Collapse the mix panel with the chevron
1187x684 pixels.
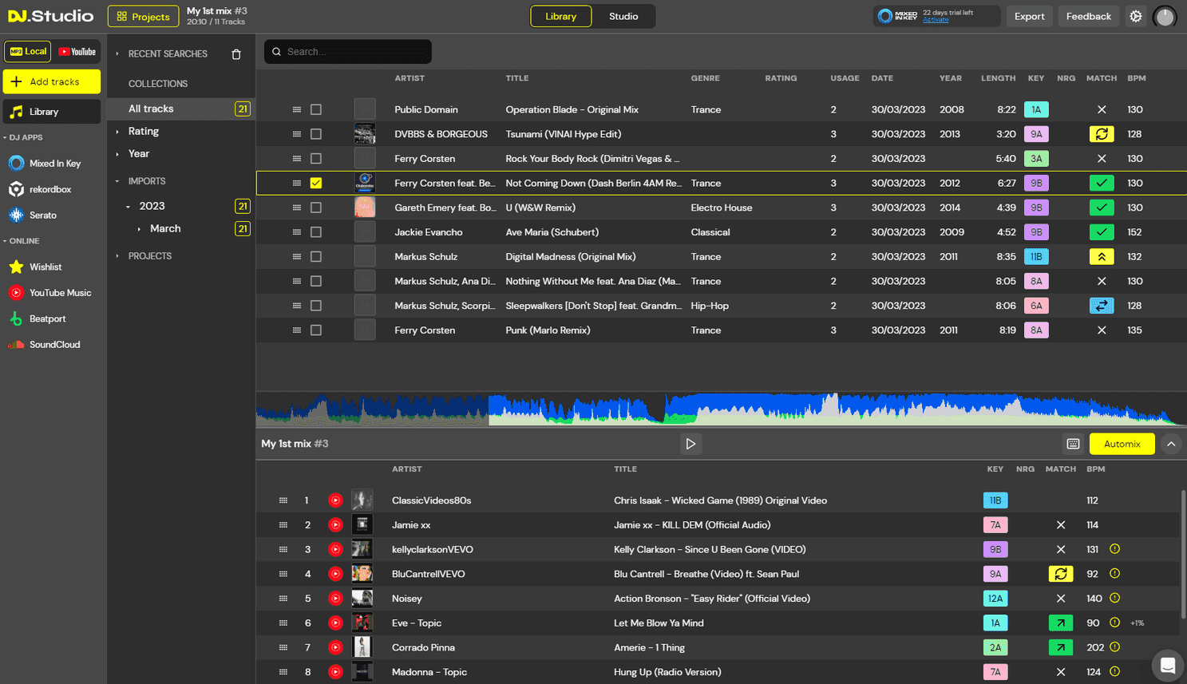tap(1171, 444)
